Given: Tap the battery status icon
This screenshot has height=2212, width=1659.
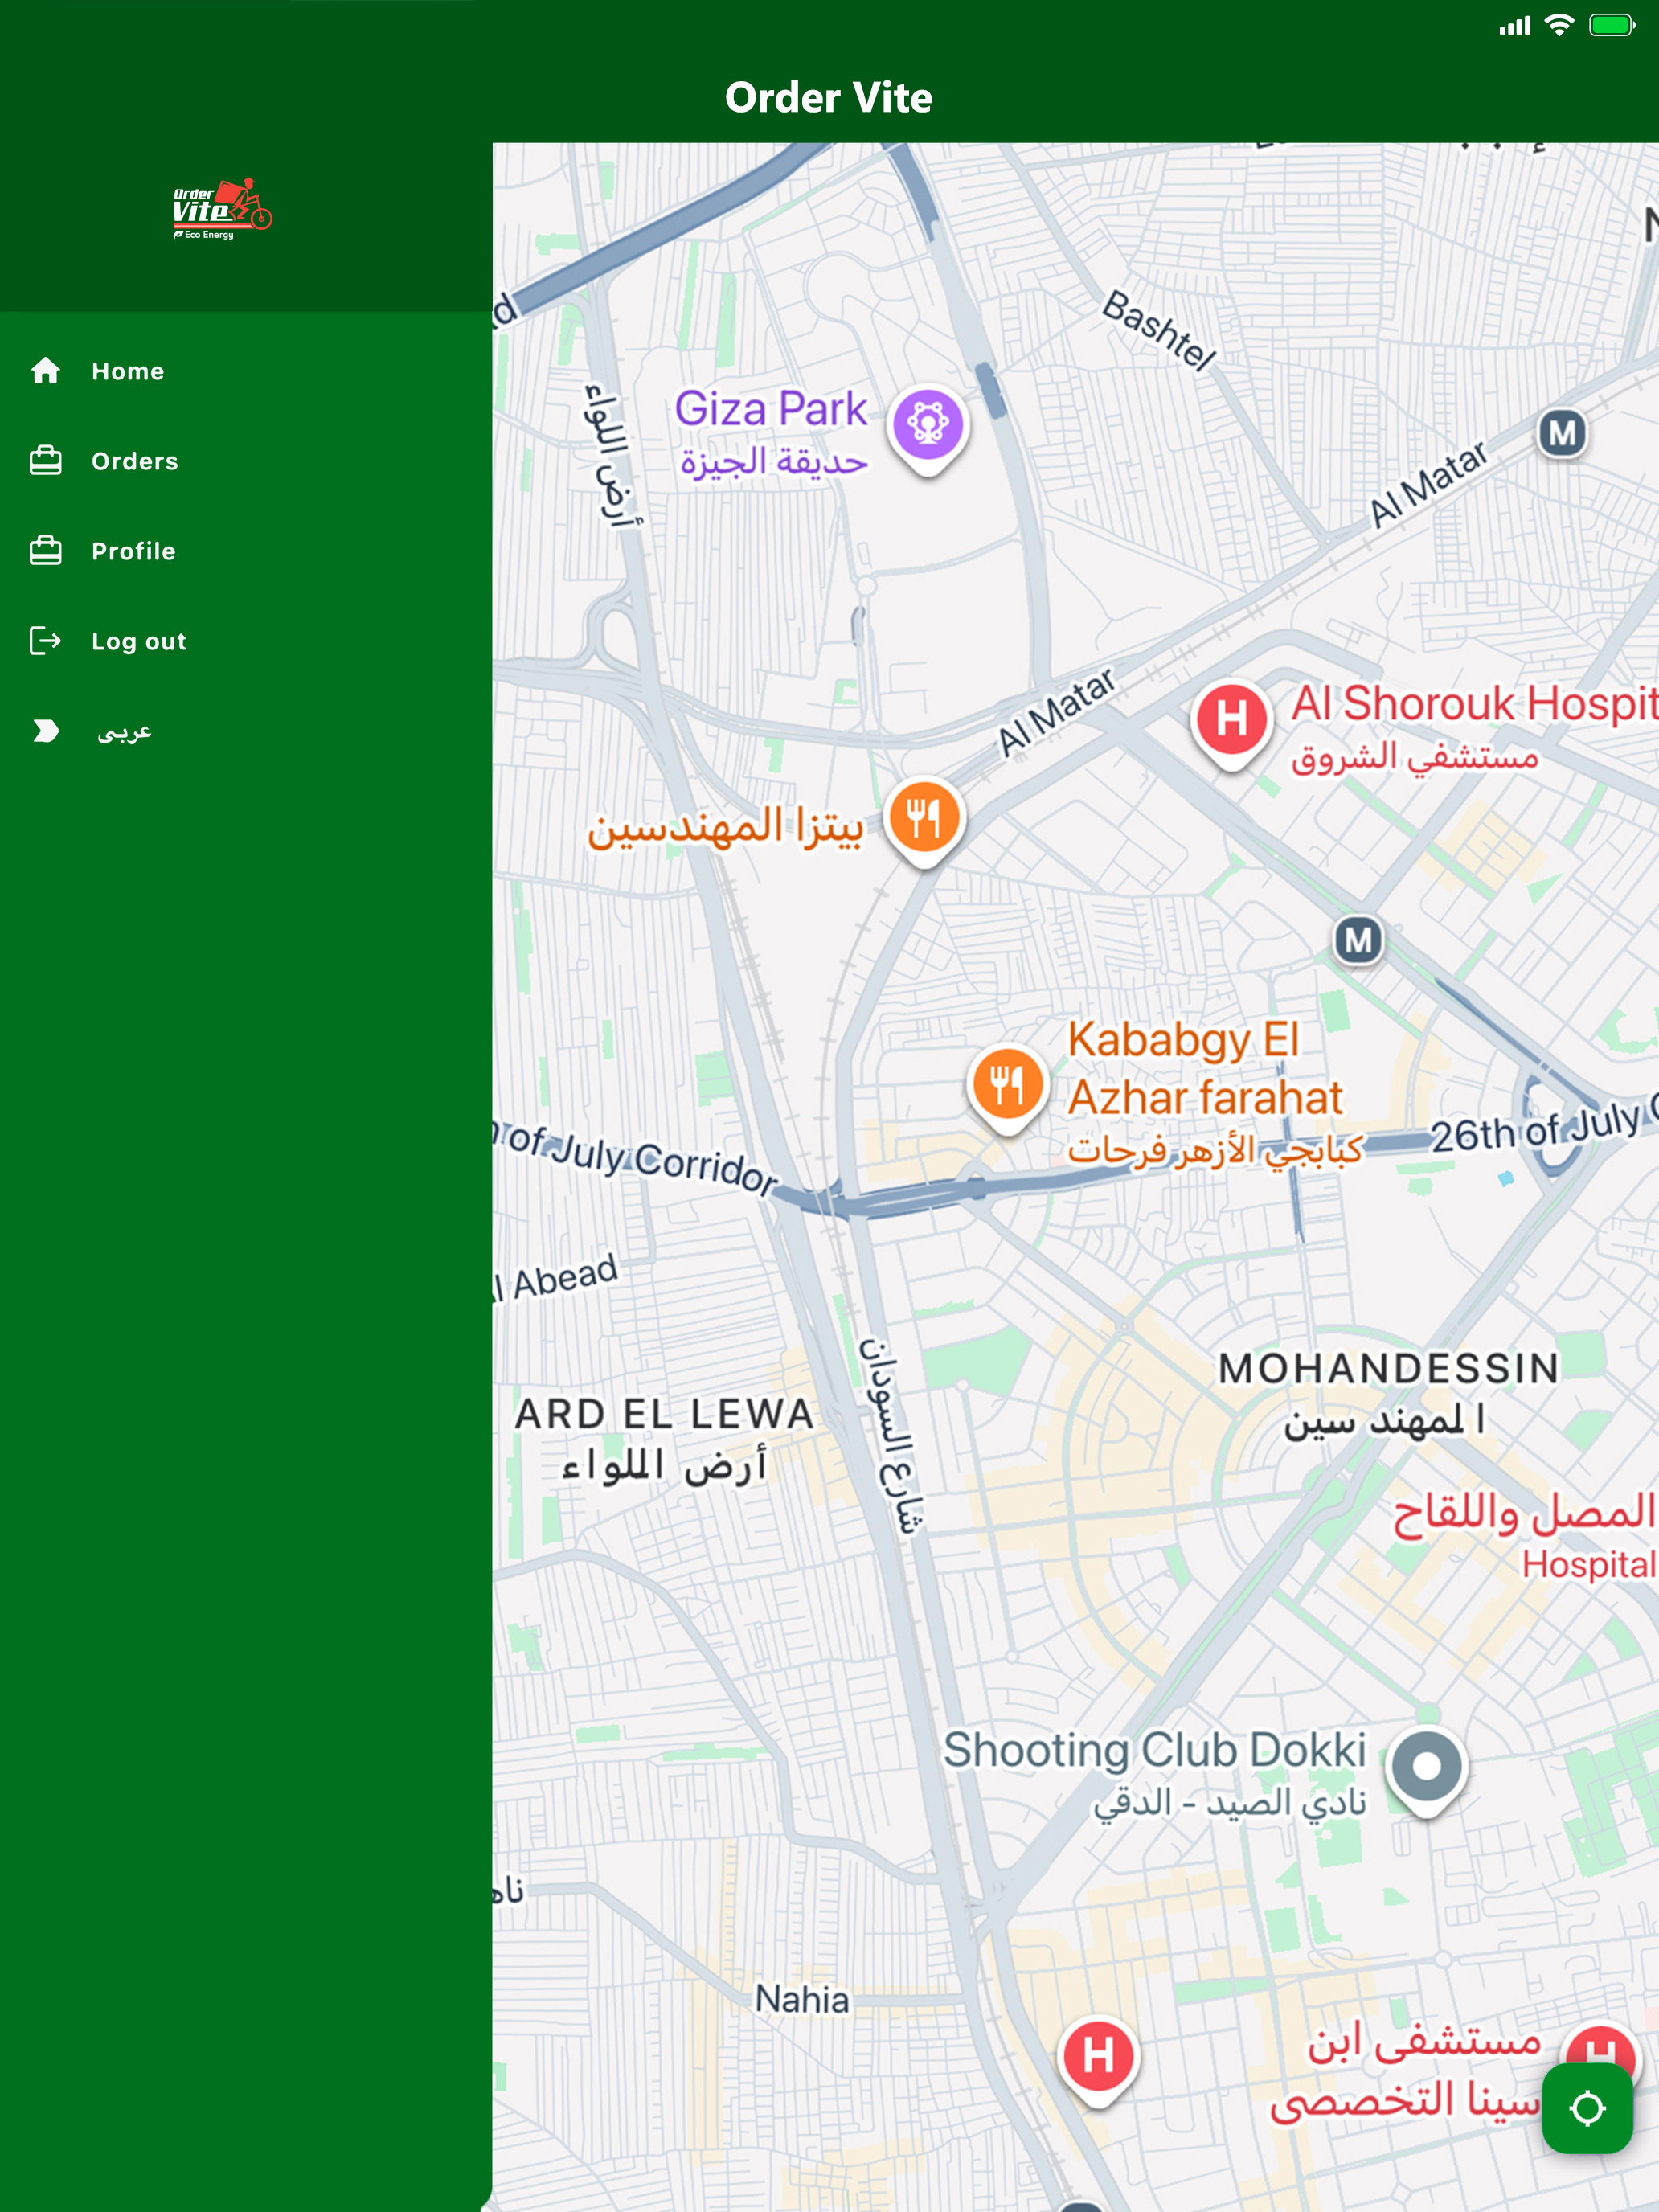Looking at the screenshot, I should coord(1612,25).
